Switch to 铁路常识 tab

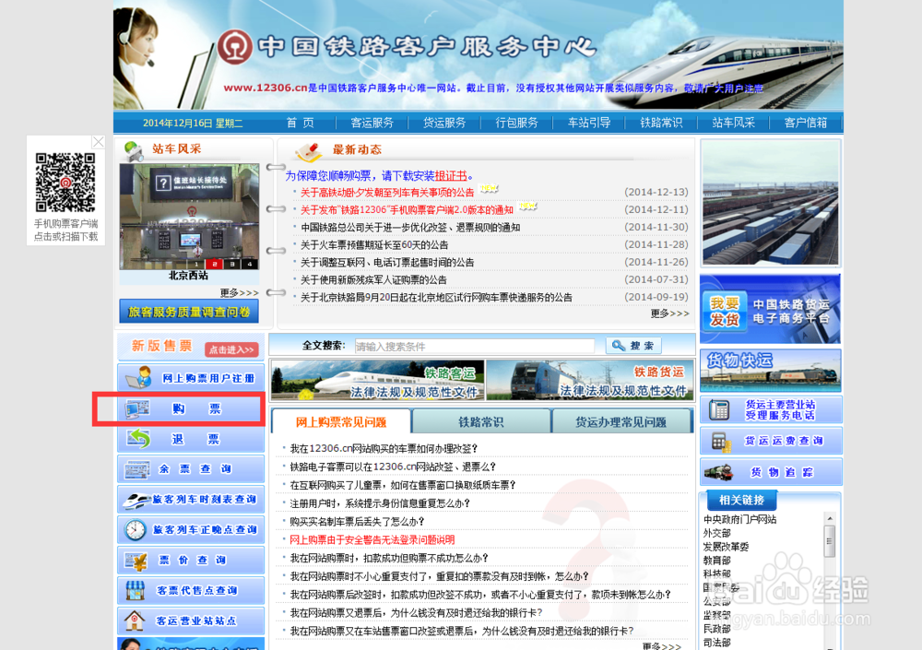point(481,421)
